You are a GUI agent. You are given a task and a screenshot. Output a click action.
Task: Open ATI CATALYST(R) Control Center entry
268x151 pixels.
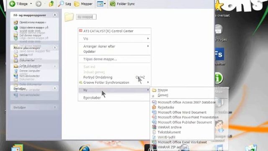click(114, 31)
